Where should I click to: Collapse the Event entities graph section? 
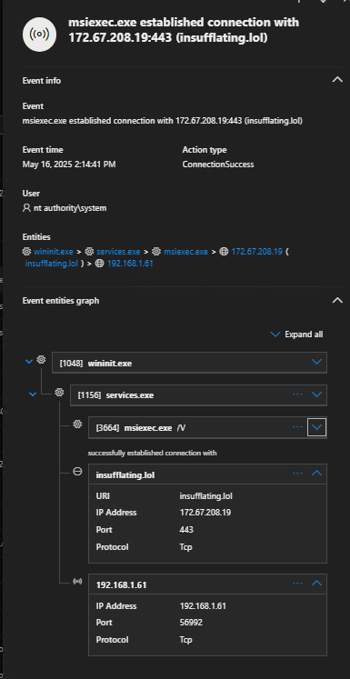(337, 300)
